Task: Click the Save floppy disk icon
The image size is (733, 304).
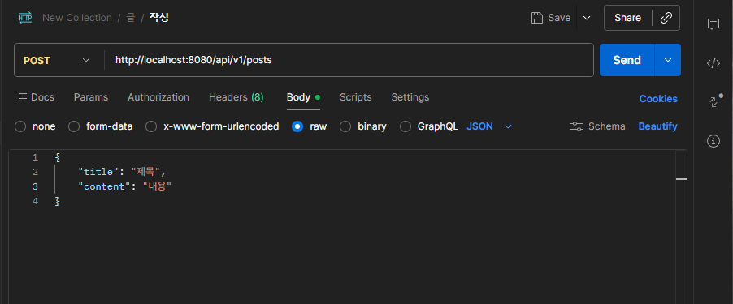Action: [537, 18]
